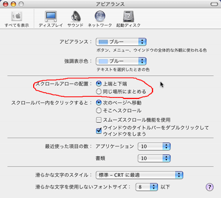The image size is (221, 198).
Task: Click the toolbar toggle pill in title bar
Action: tap(214, 4)
